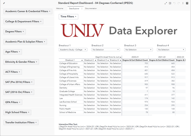The height and width of the screenshot is (136, 191).
Task: Select the School of Medicine row
Action: pyautogui.click(x=67, y=112)
